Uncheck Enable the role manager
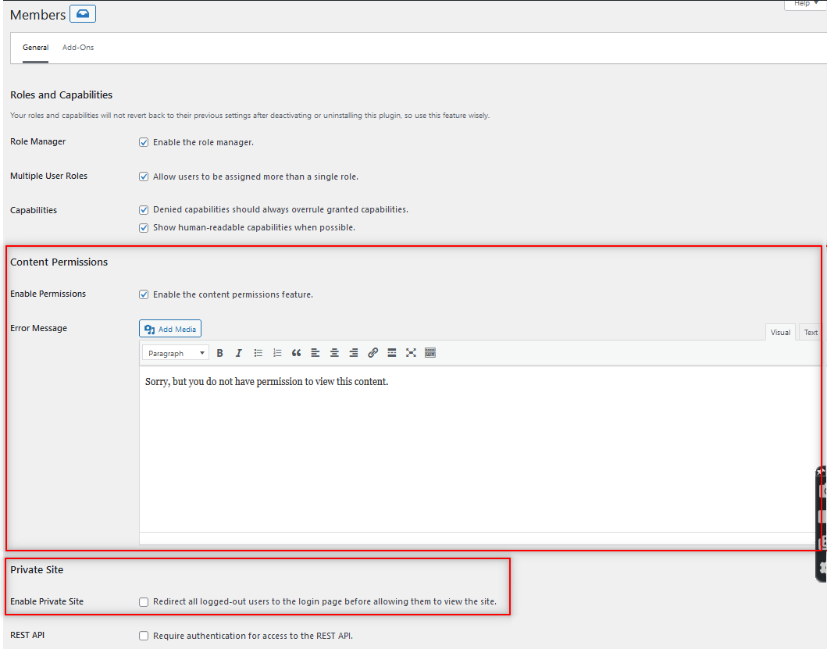 pyautogui.click(x=144, y=142)
